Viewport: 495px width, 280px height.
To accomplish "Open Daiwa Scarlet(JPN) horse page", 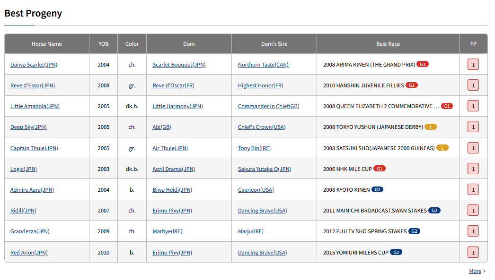I will 34,65.
